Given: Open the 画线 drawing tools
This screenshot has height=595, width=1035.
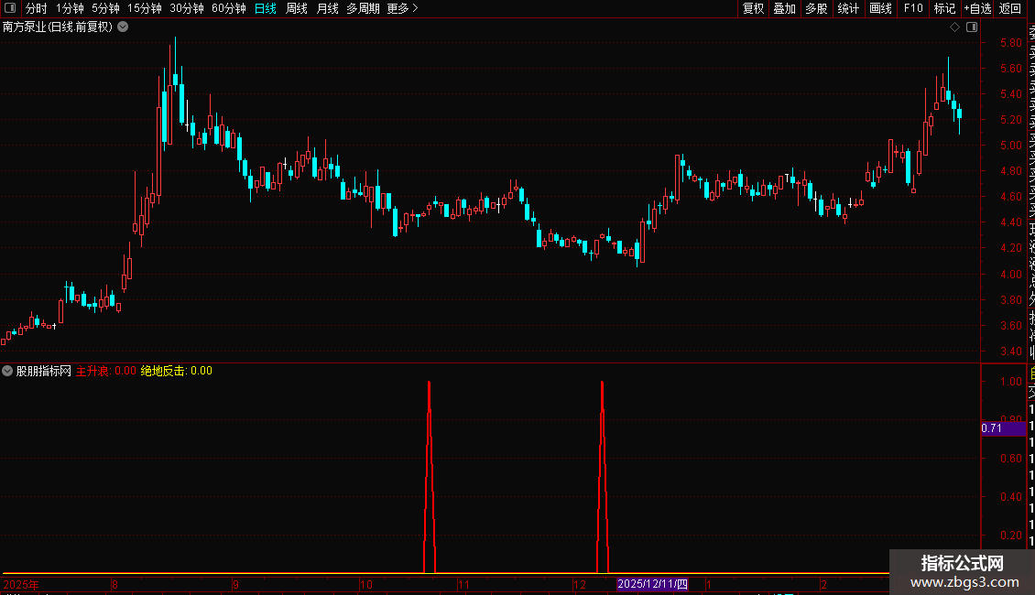Looking at the screenshot, I should (880, 8).
